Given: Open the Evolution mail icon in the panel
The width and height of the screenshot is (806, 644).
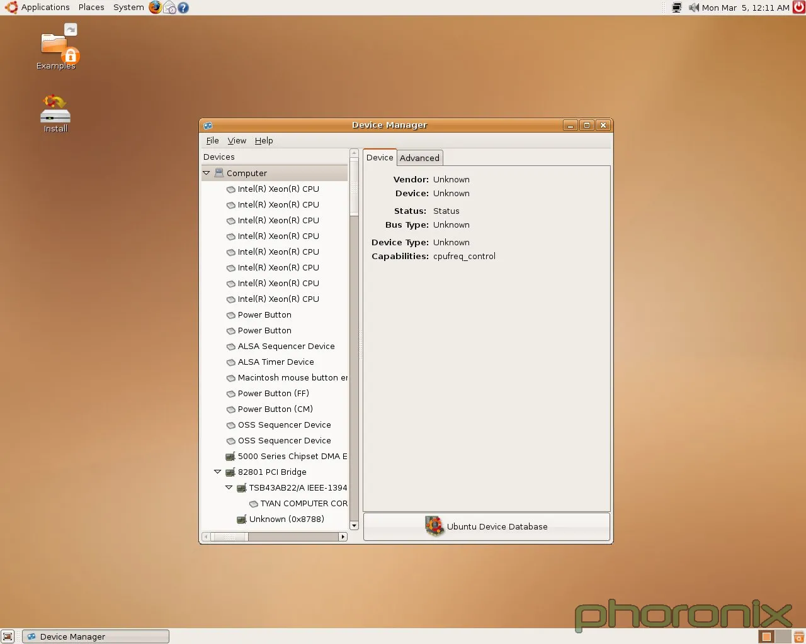Looking at the screenshot, I should click(x=169, y=8).
